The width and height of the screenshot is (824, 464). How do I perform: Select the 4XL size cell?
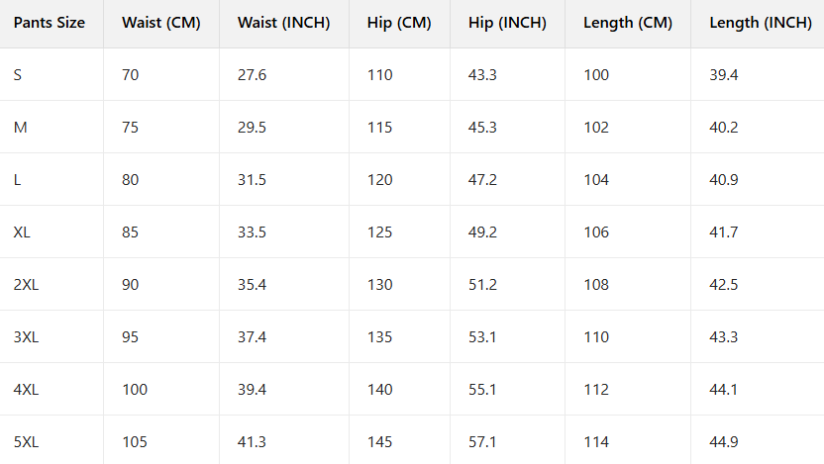point(27,390)
